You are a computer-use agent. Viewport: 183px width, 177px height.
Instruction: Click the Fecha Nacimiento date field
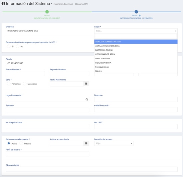(x=67, y=84)
